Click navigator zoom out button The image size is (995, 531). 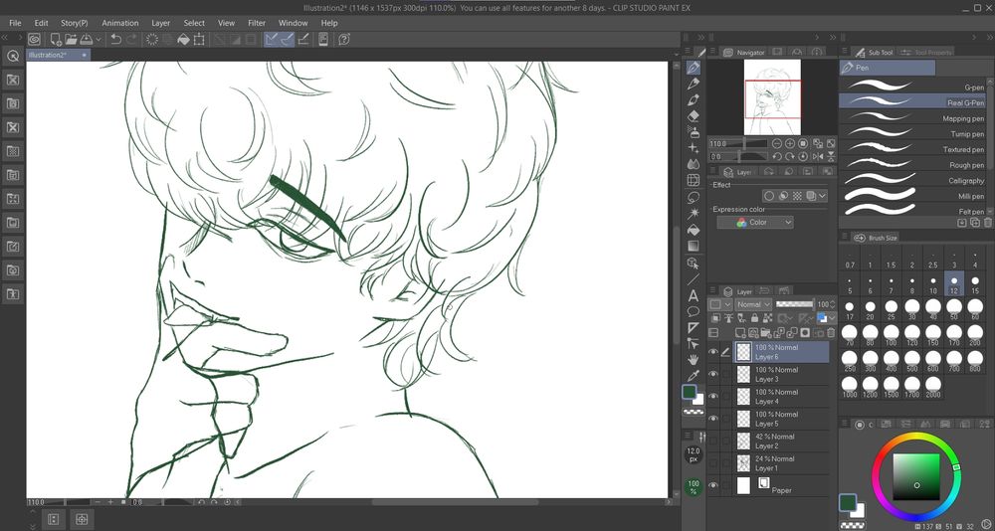coord(777,144)
